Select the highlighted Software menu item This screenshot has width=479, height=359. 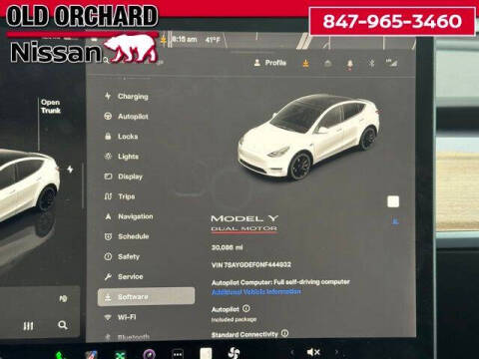coord(146,296)
